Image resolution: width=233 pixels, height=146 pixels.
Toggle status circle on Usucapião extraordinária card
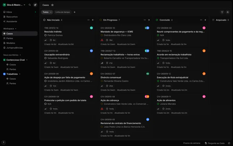(x=46, y=58)
